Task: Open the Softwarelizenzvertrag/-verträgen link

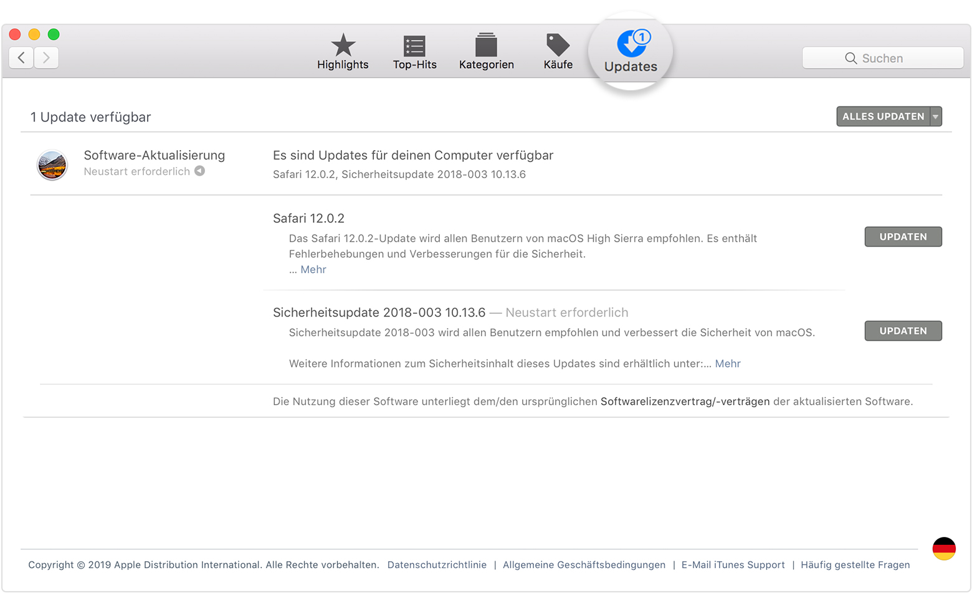Action: click(685, 402)
